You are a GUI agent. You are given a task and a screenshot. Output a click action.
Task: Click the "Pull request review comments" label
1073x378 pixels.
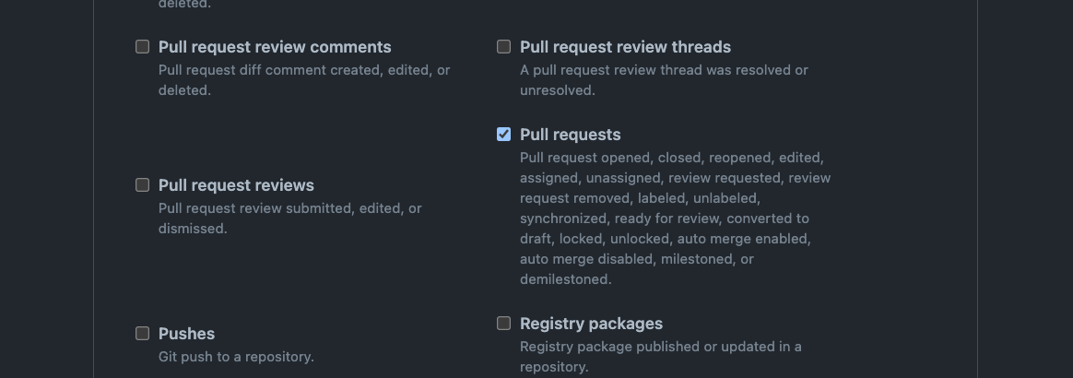coord(275,47)
